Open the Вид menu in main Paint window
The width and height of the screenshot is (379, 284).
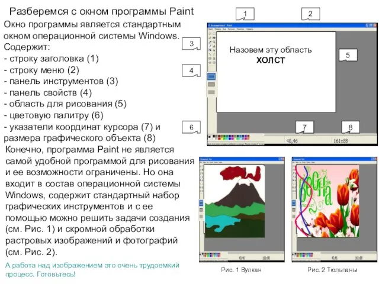[224, 29]
